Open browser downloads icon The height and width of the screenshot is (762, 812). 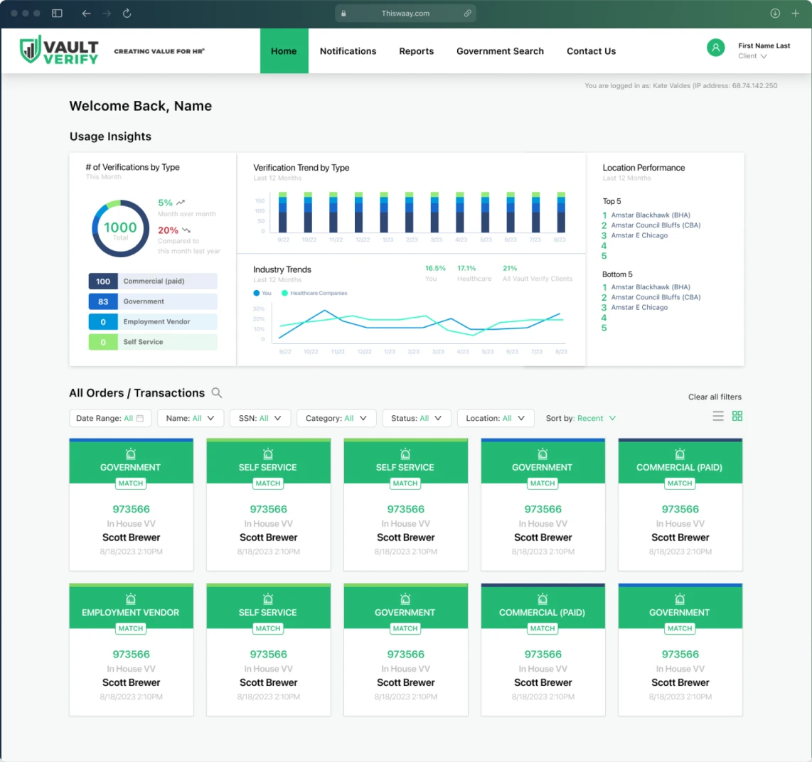click(x=775, y=14)
